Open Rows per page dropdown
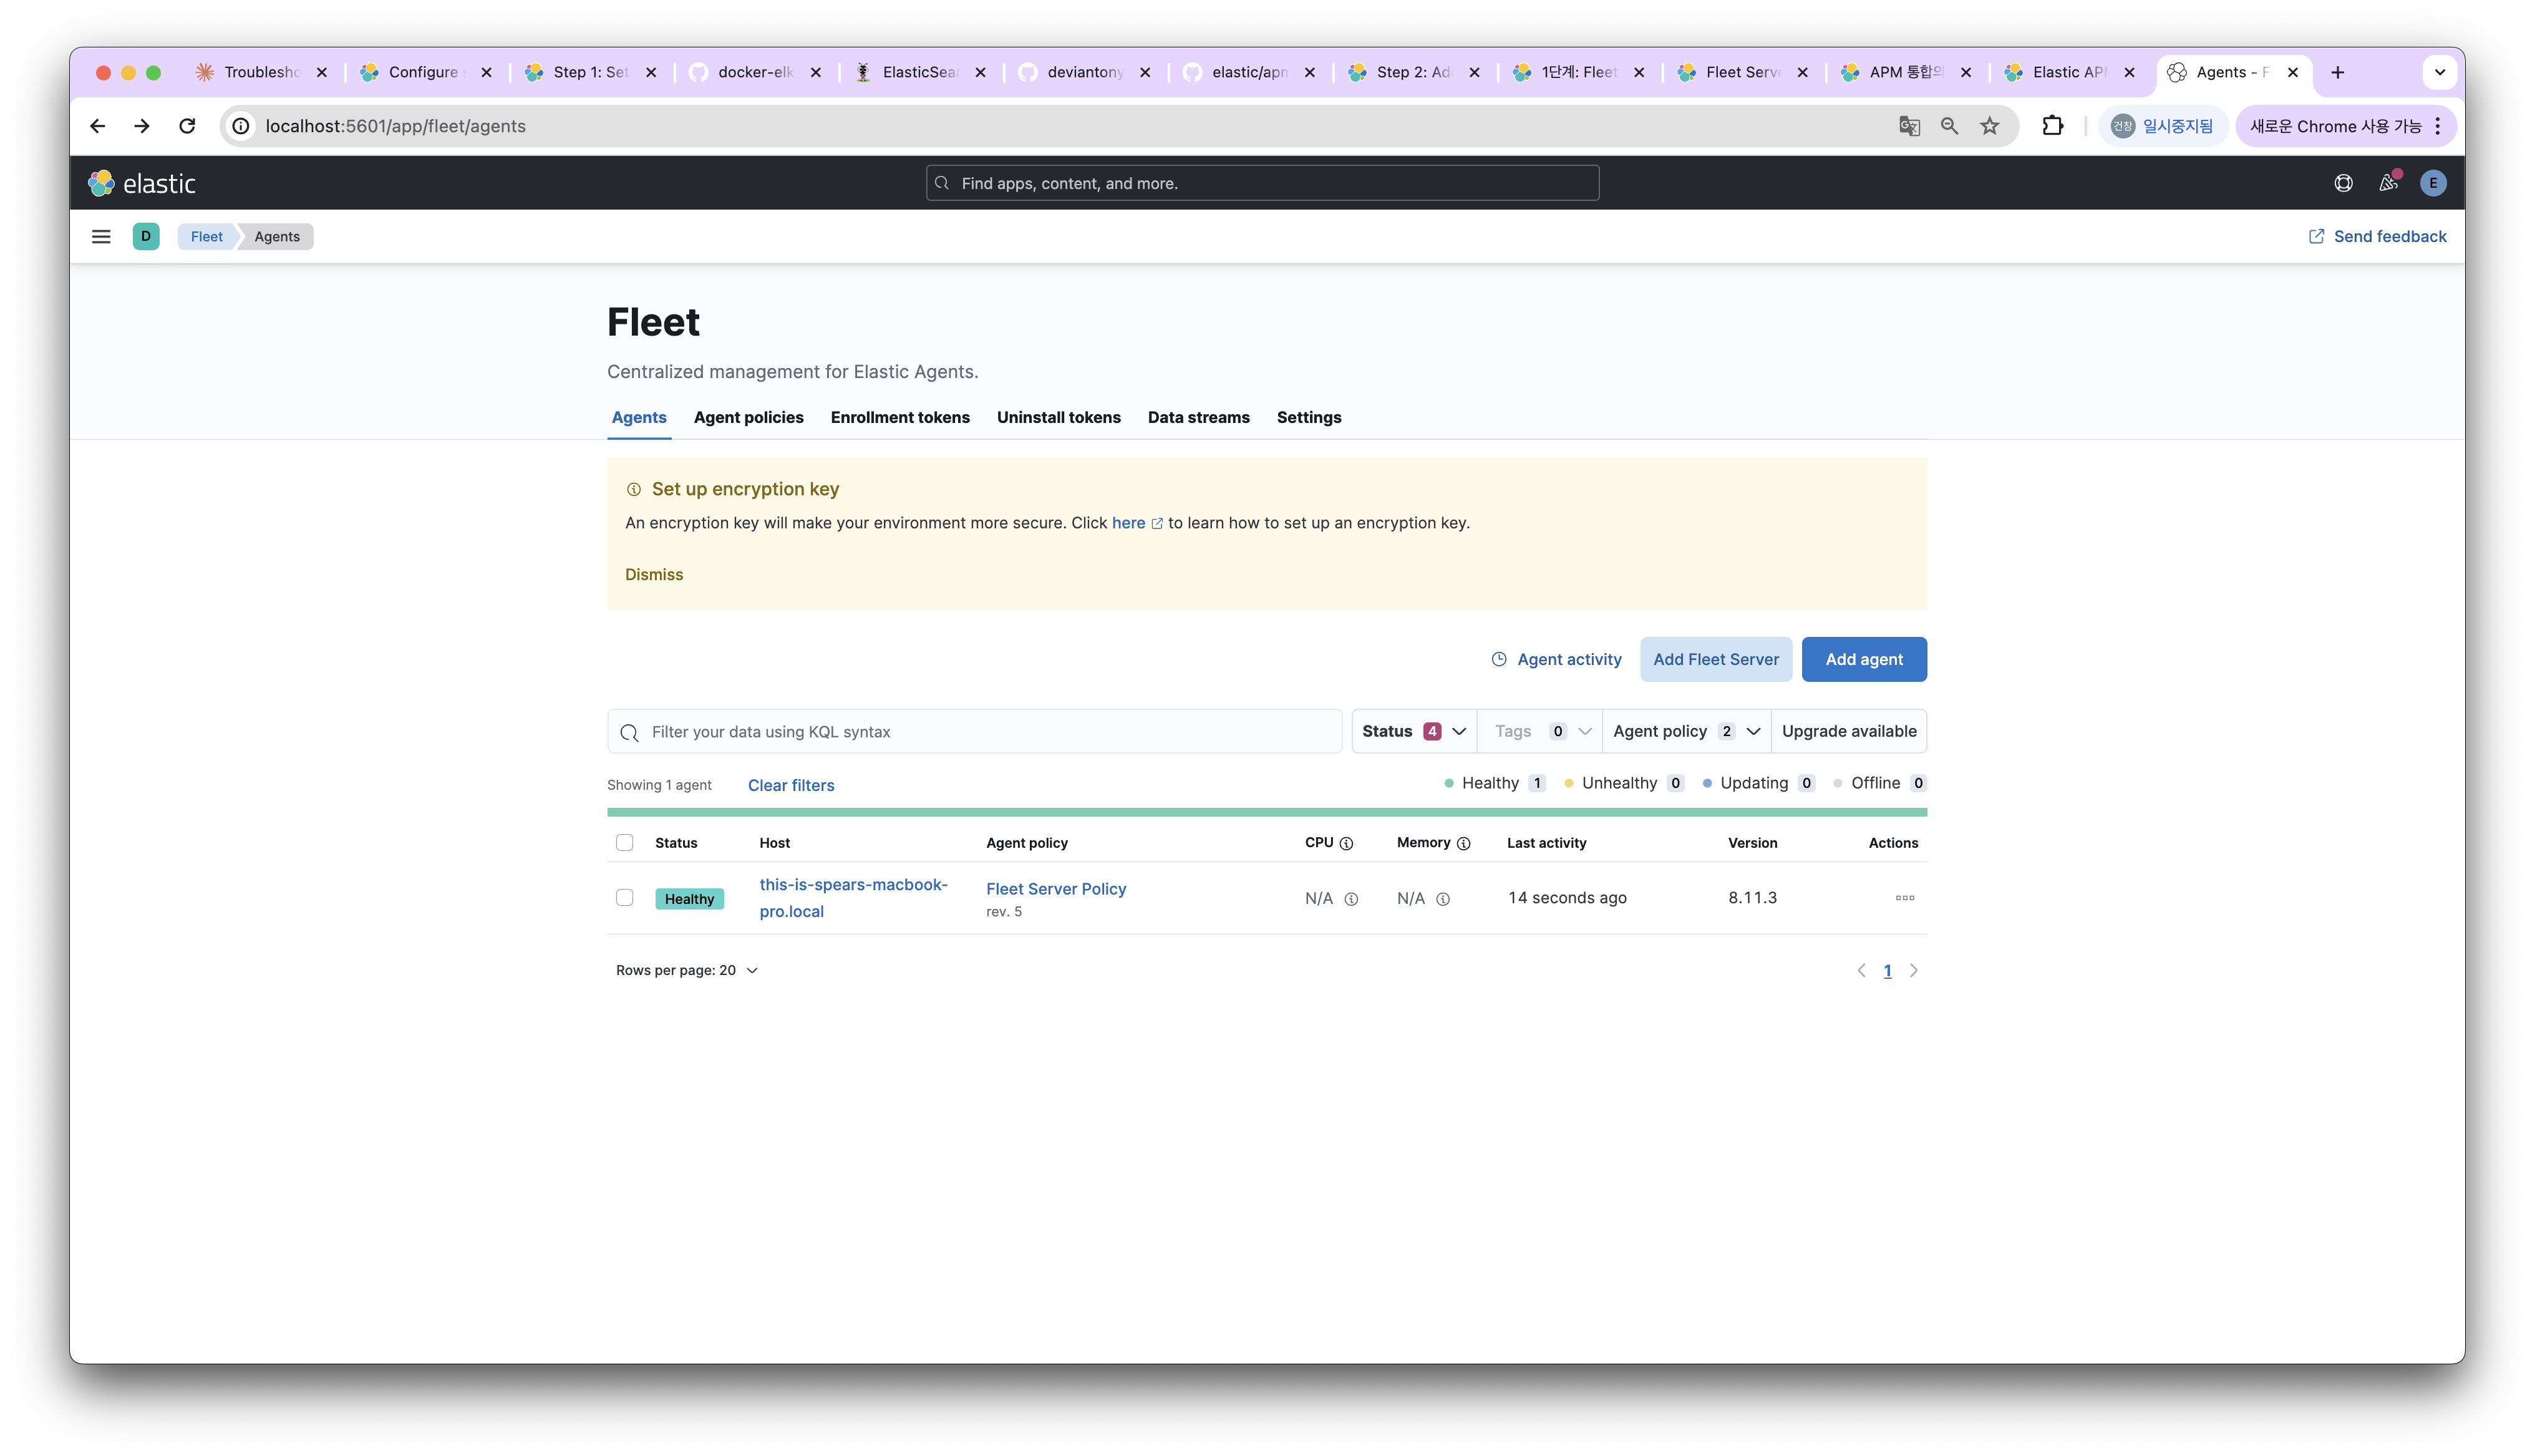This screenshot has width=2535, height=1456. click(687, 970)
